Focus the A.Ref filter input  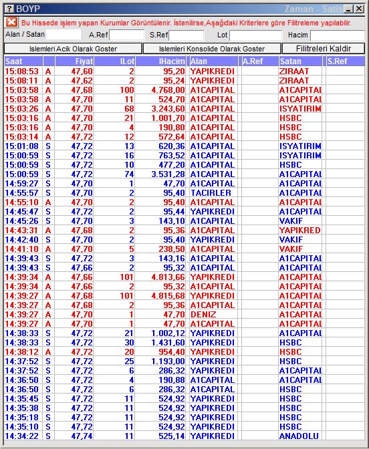[126, 35]
